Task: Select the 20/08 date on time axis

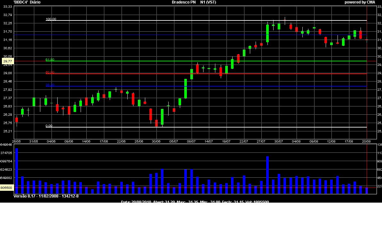Action: pyautogui.click(x=366, y=141)
